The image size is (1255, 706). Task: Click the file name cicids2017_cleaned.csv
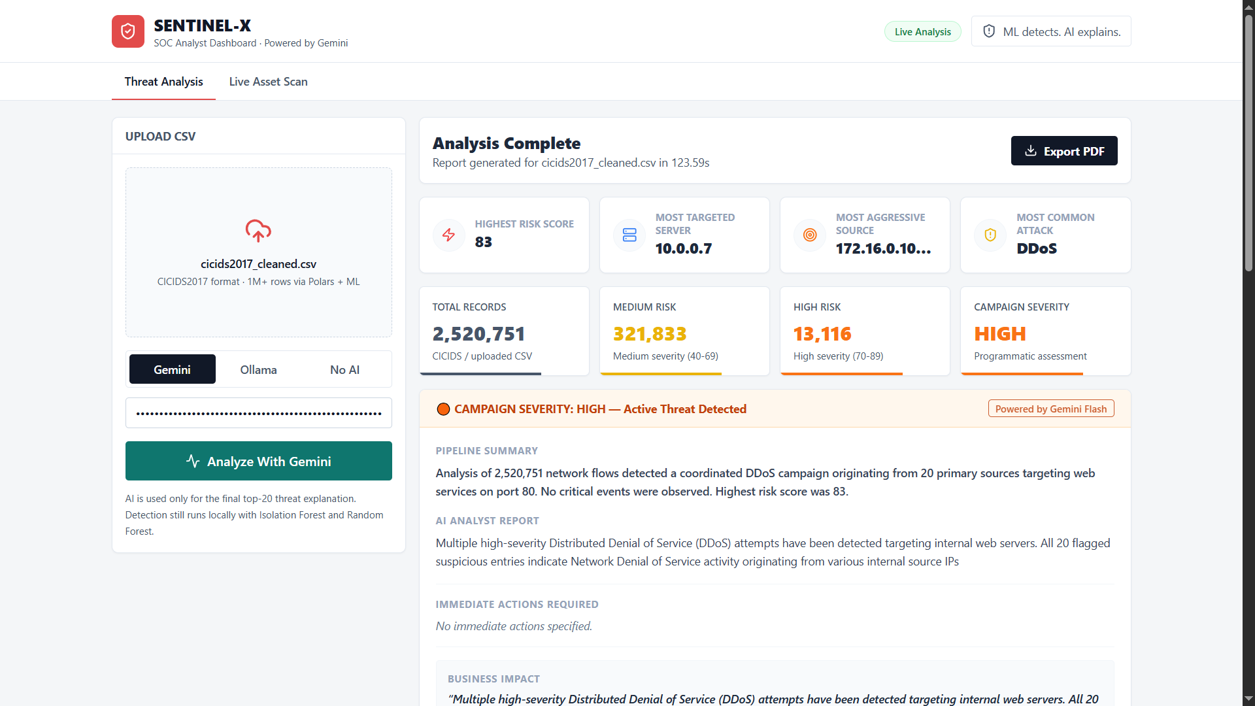258,264
